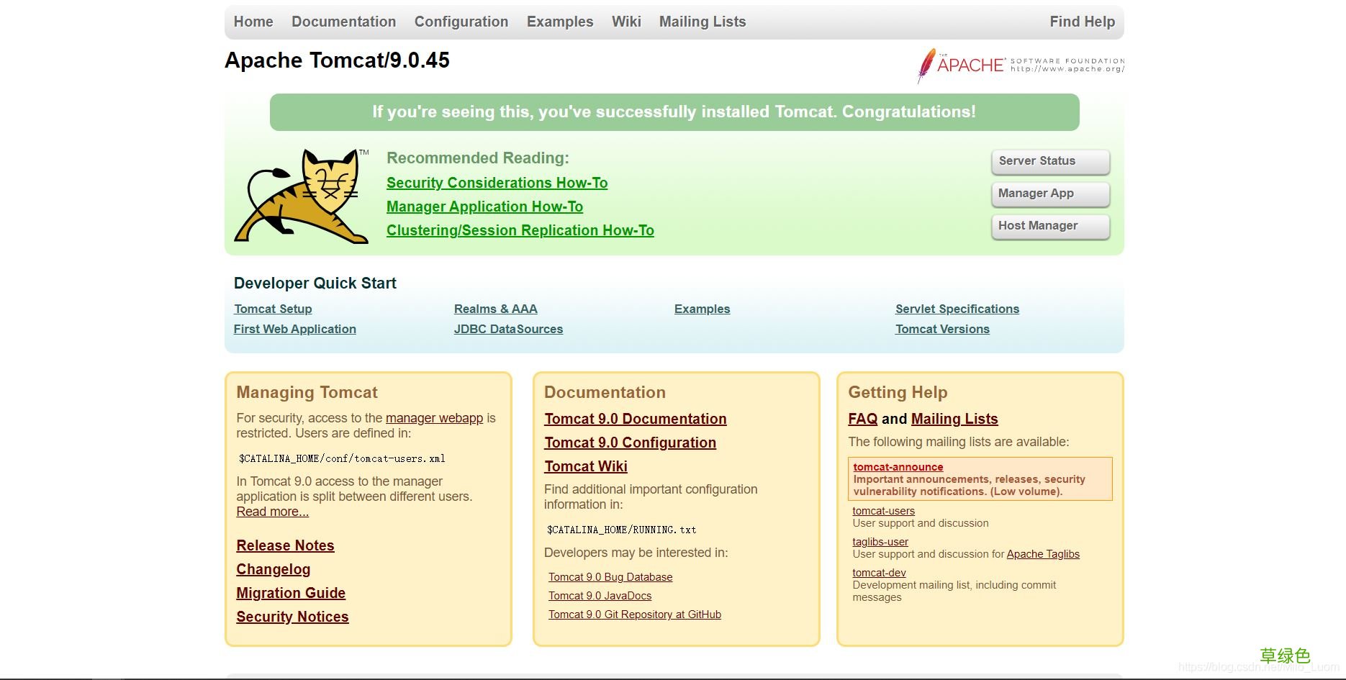Click the Tomcat 9.0 Bug Database link
The image size is (1346, 680).
click(x=610, y=577)
